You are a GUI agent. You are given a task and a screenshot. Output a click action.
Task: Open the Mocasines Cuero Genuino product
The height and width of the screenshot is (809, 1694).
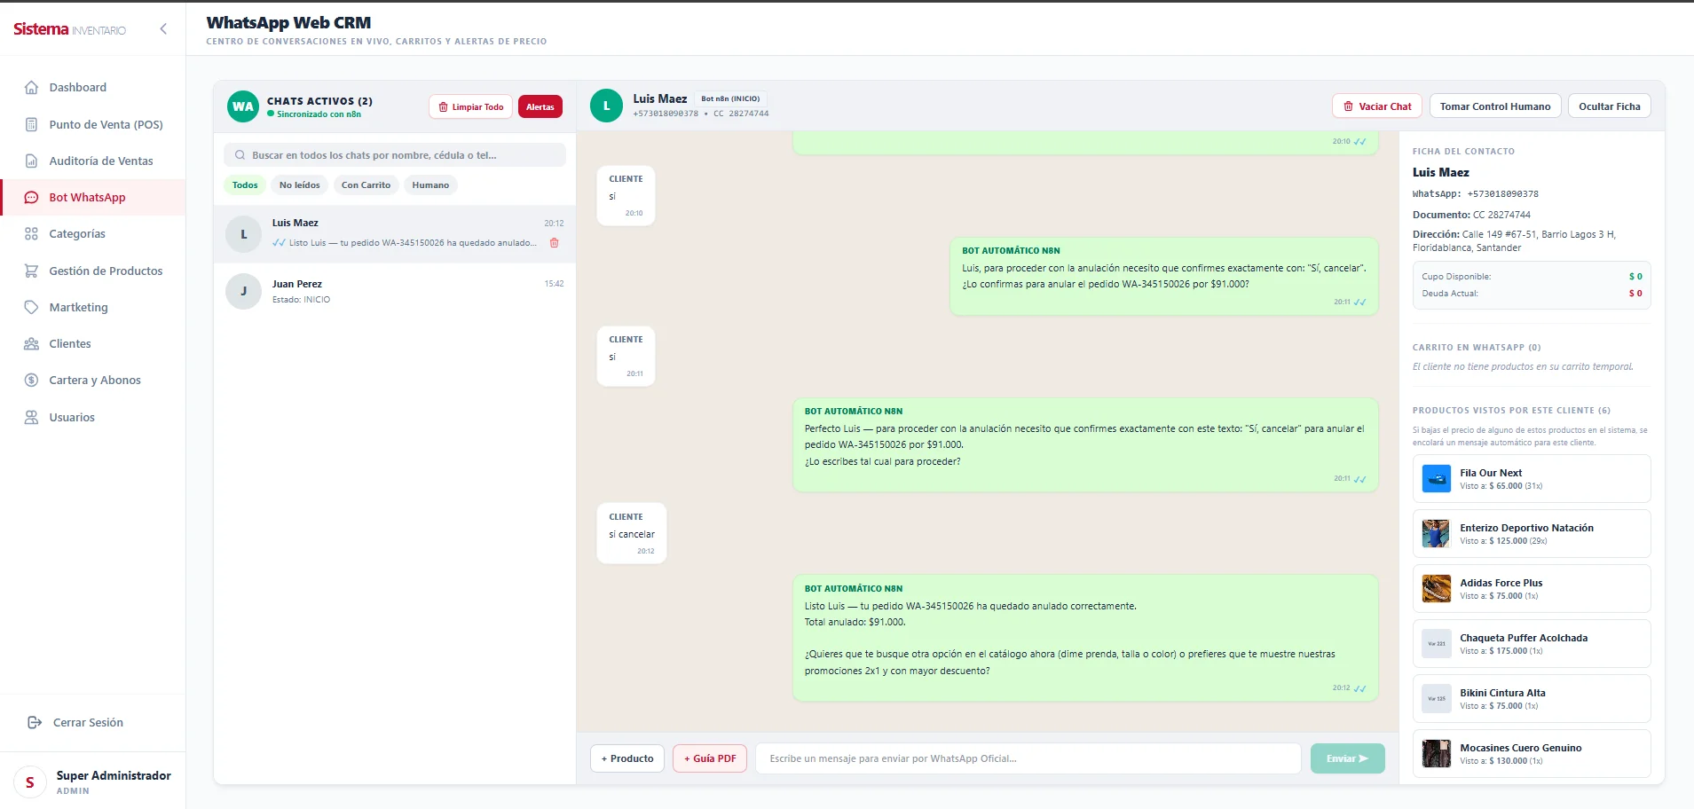tap(1532, 754)
